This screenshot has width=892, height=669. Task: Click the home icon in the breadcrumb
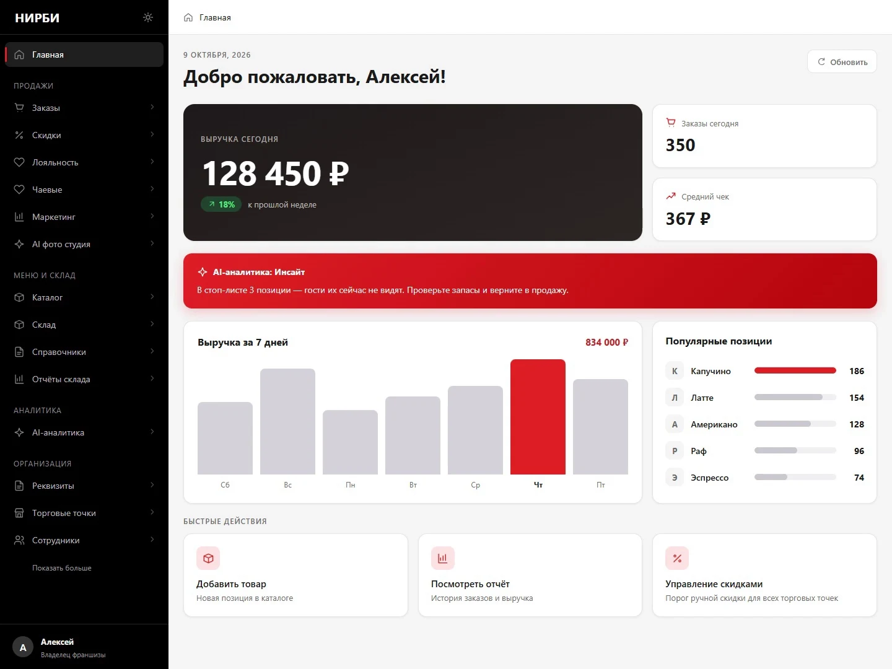tap(188, 17)
